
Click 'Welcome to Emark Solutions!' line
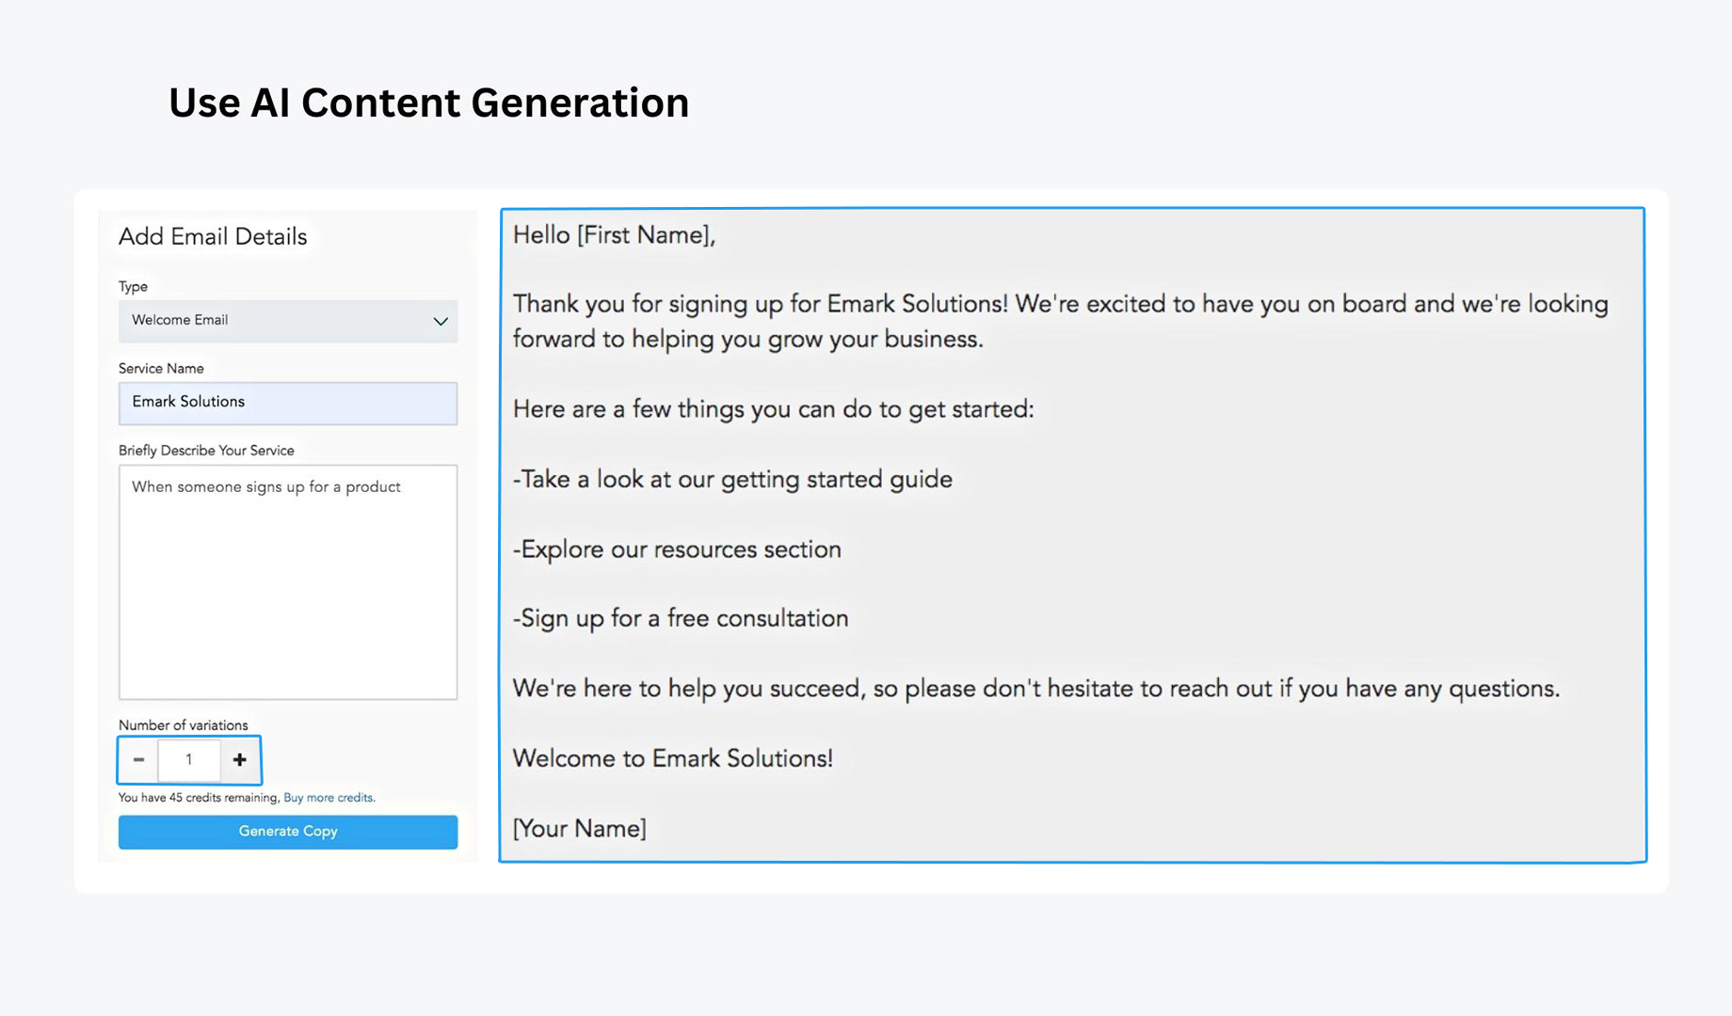(x=672, y=758)
